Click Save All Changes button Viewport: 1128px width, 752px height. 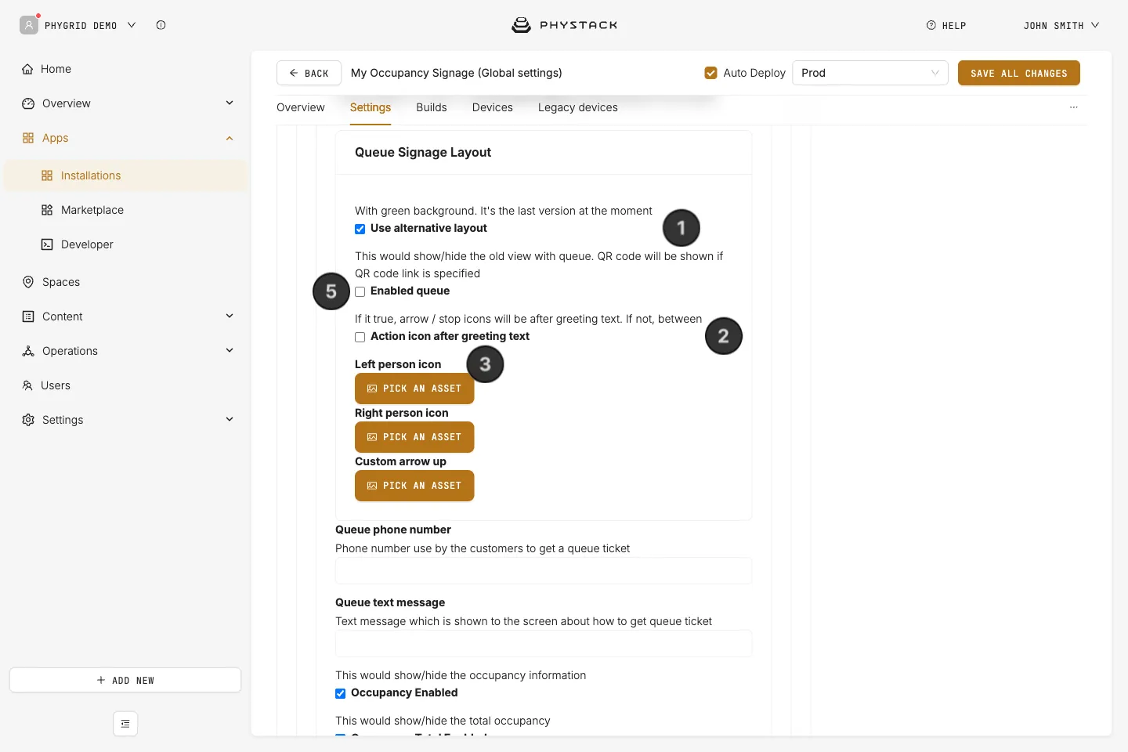pyautogui.click(x=1019, y=73)
